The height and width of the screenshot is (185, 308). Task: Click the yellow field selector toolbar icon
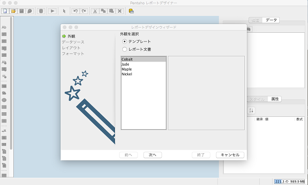[x=131, y=11]
